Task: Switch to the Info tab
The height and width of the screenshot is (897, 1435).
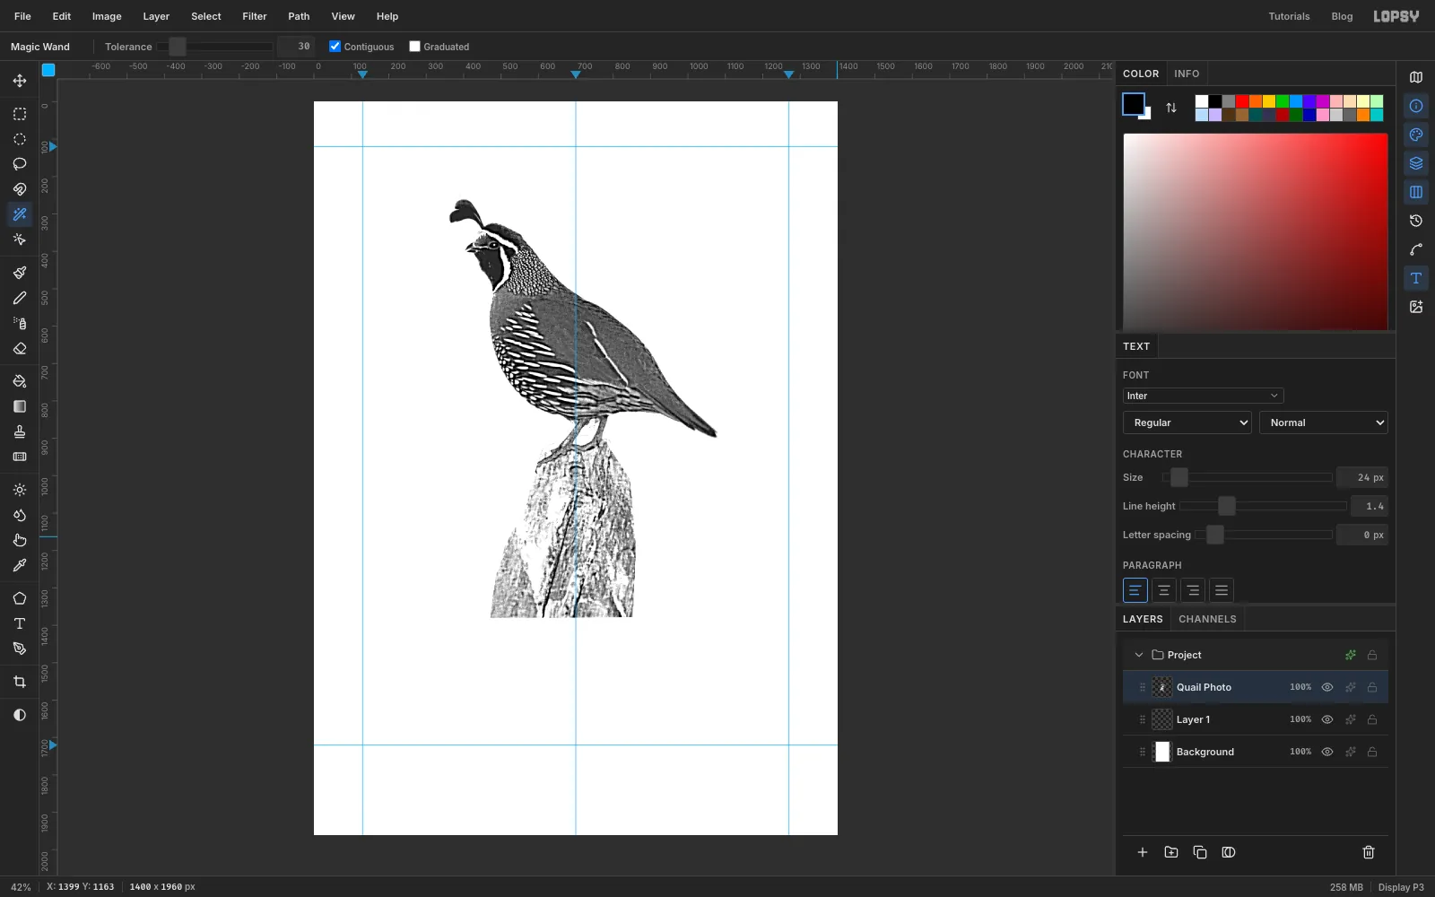Action: [1187, 74]
